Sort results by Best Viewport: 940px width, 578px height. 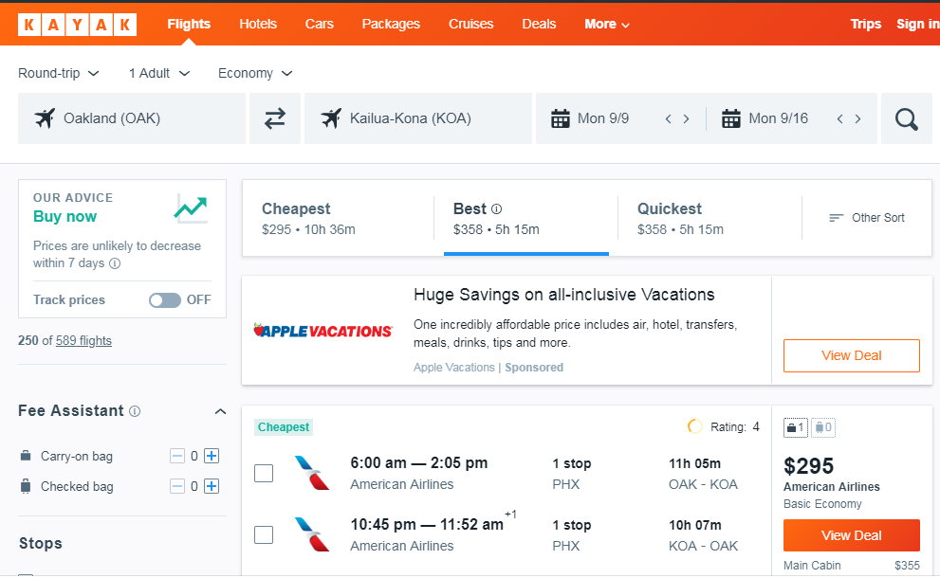[x=526, y=219]
